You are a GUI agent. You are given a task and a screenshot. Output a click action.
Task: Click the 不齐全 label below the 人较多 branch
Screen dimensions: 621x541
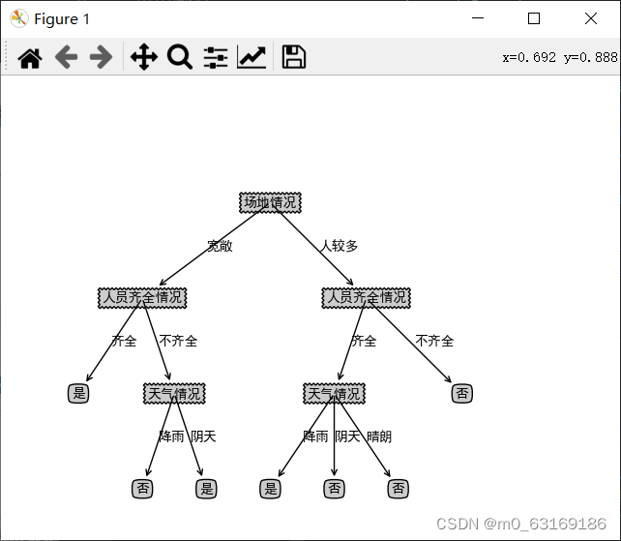(x=434, y=342)
